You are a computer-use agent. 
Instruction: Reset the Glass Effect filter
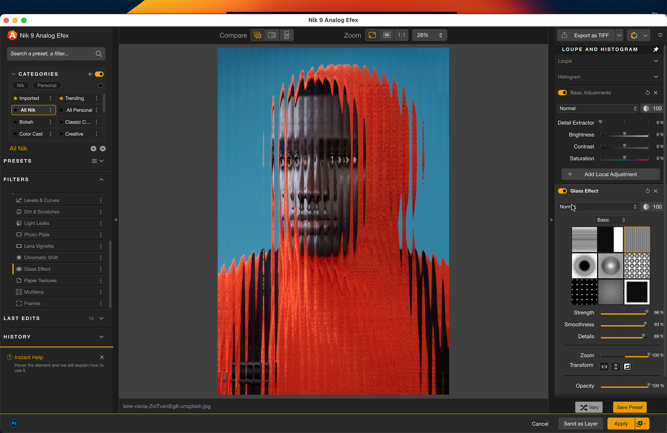click(647, 191)
